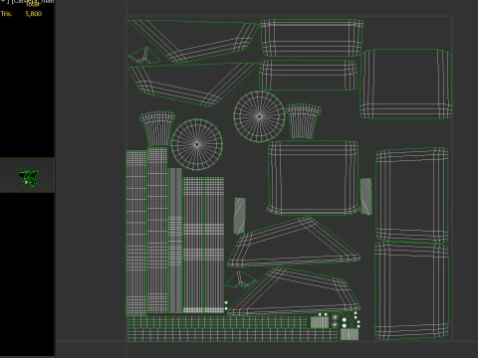Select the triangular UV shell below the central square
The image size is (478, 358).
click(x=294, y=243)
